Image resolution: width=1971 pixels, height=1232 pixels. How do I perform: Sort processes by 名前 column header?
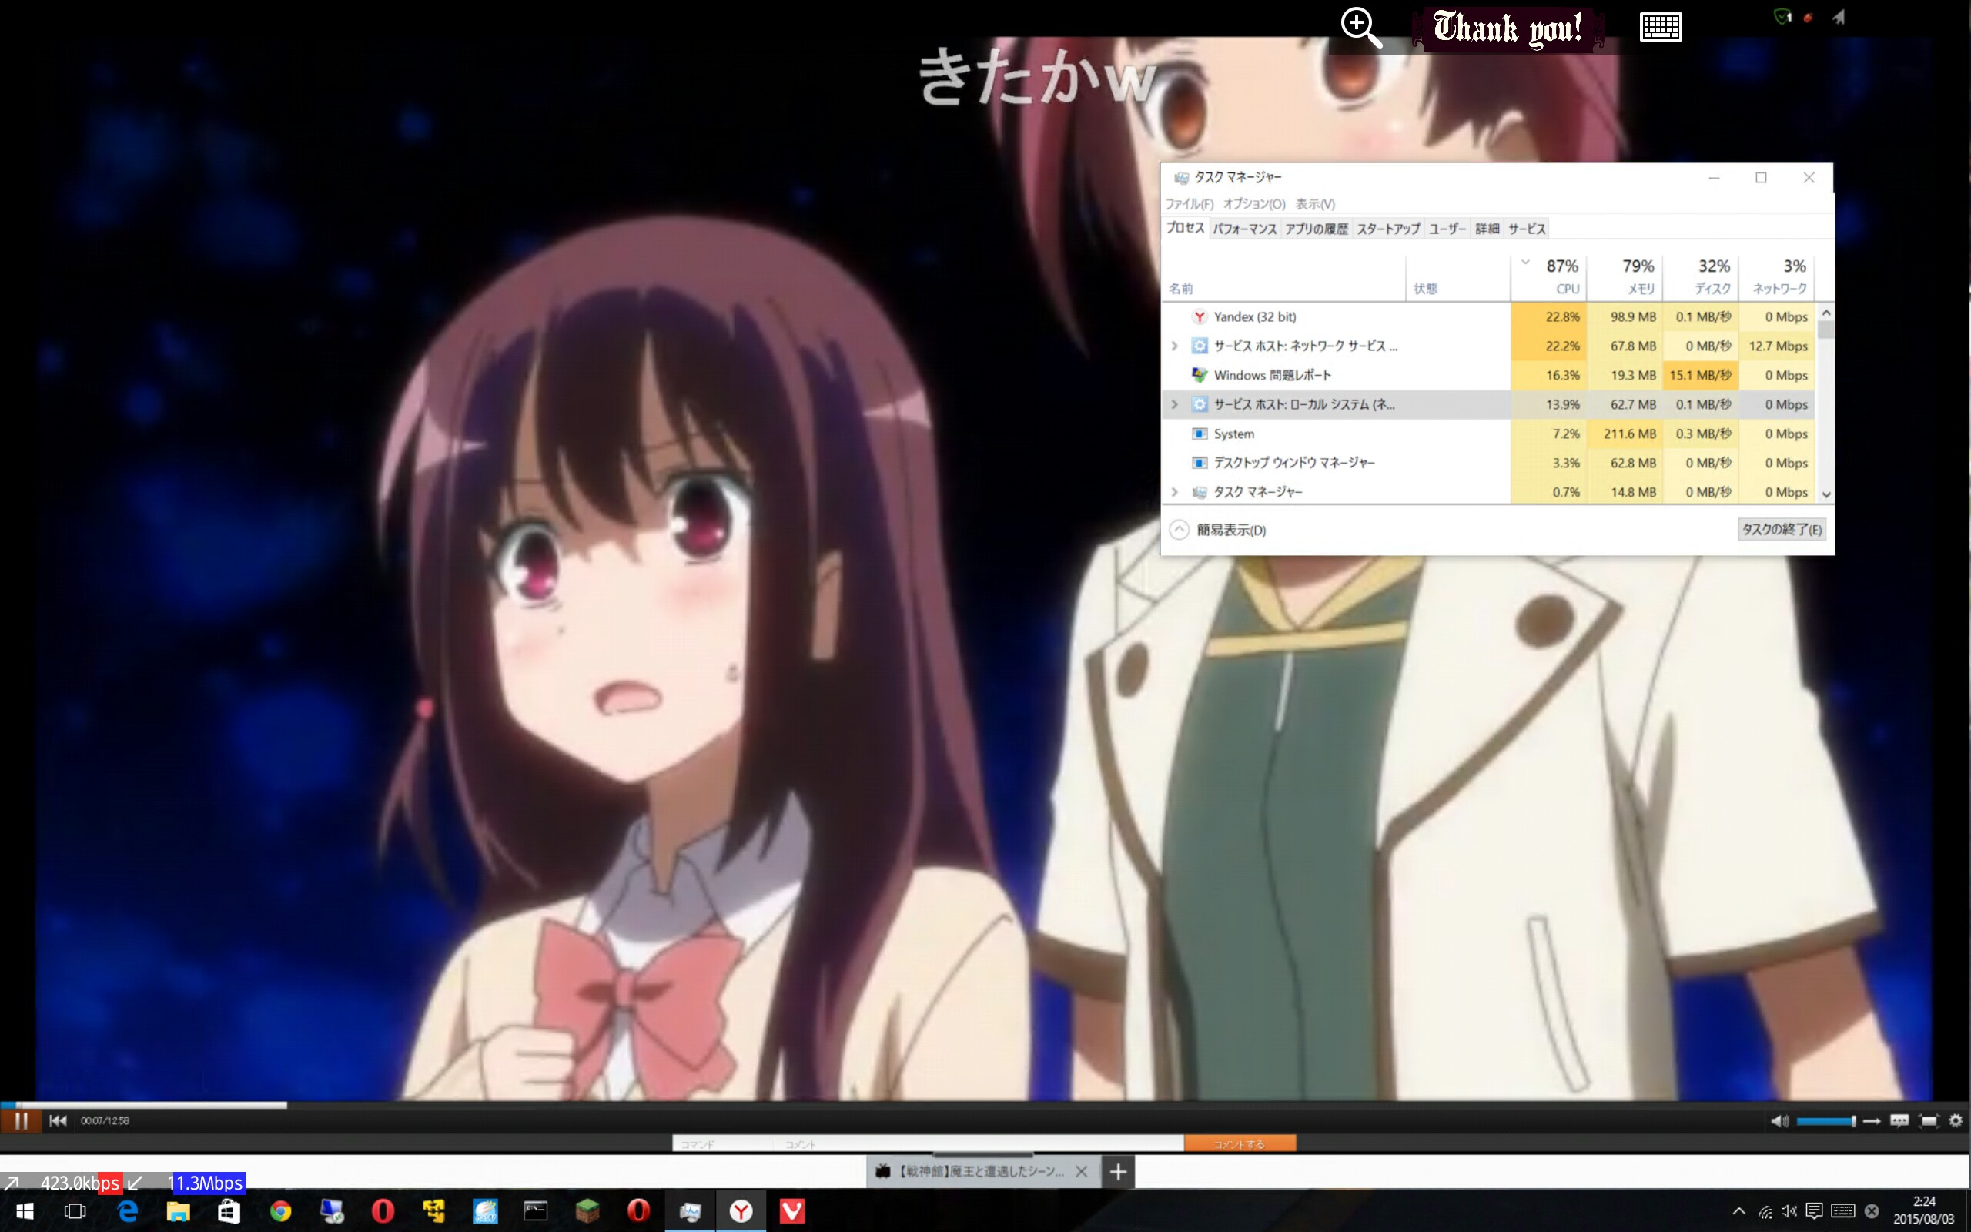click(1283, 277)
